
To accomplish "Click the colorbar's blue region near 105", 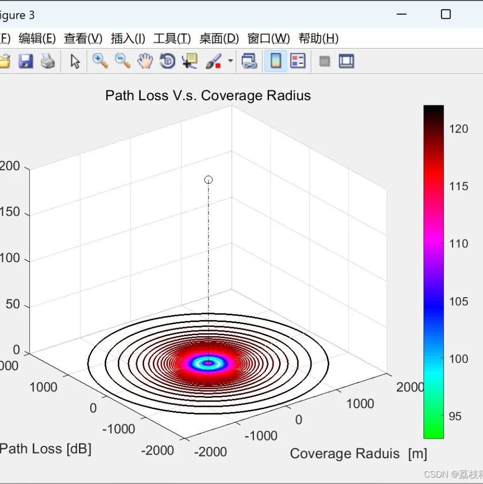I will click(433, 301).
